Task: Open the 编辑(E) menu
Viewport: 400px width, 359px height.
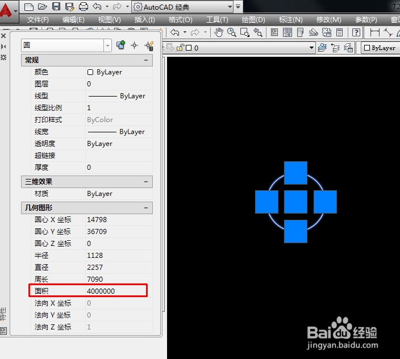Action: pos(73,20)
